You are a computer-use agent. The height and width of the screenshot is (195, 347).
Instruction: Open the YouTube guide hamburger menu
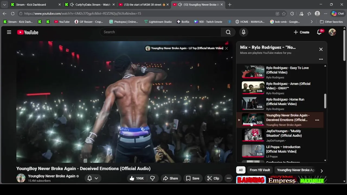[x=9, y=32]
